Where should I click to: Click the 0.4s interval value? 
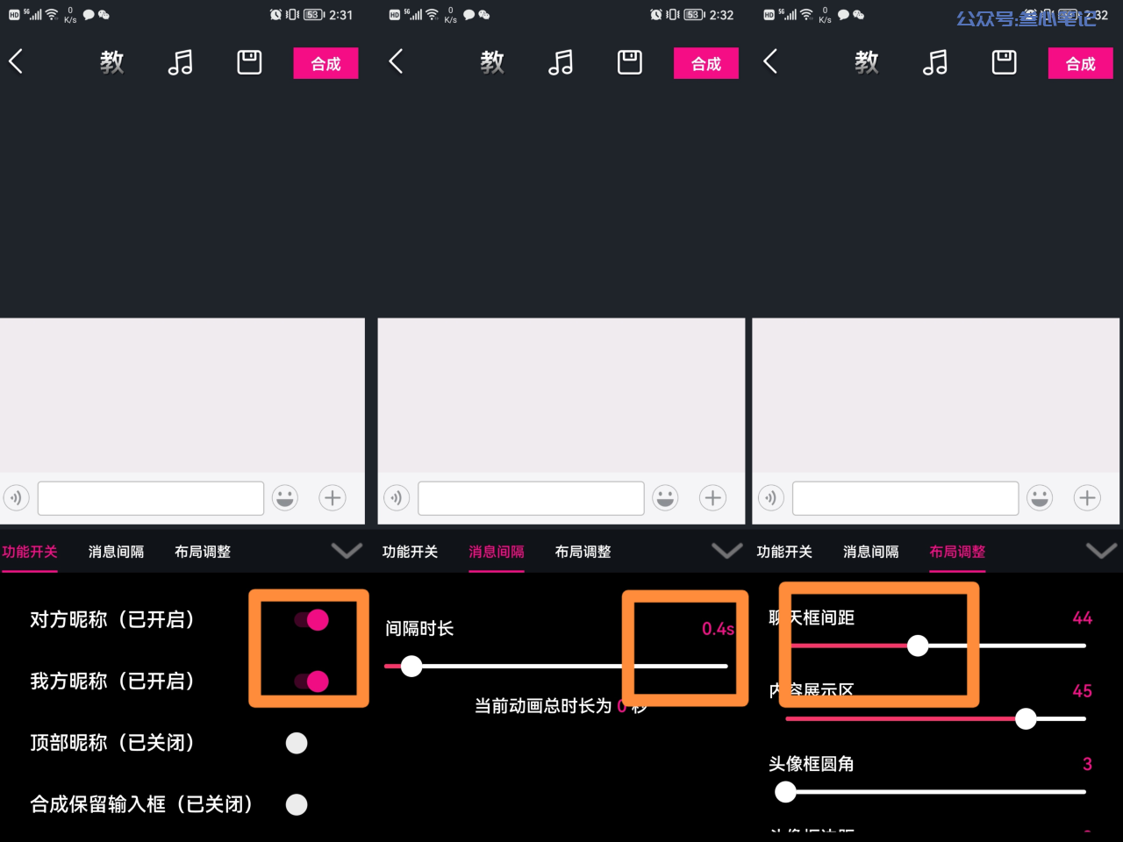click(x=718, y=629)
